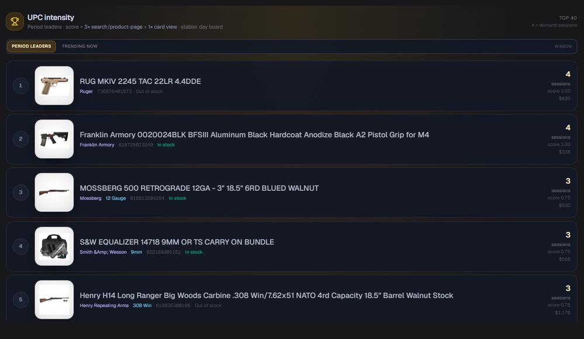Click Out of stock on the Ruger row
This screenshot has width=584, height=339.
coord(149,92)
